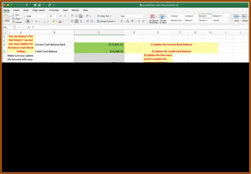This screenshot has width=251, height=174.
Task: Apply the yellow fill color bucket
Action: (54, 21)
